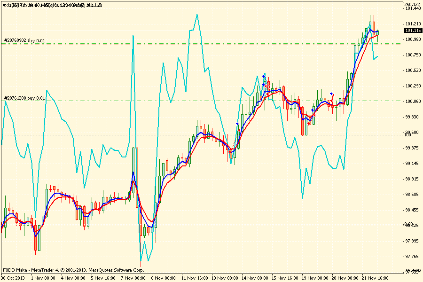Click the blue arrow marker before 14 Nov 08:00
This screenshot has width=423, height=282.
click(237, 124)
